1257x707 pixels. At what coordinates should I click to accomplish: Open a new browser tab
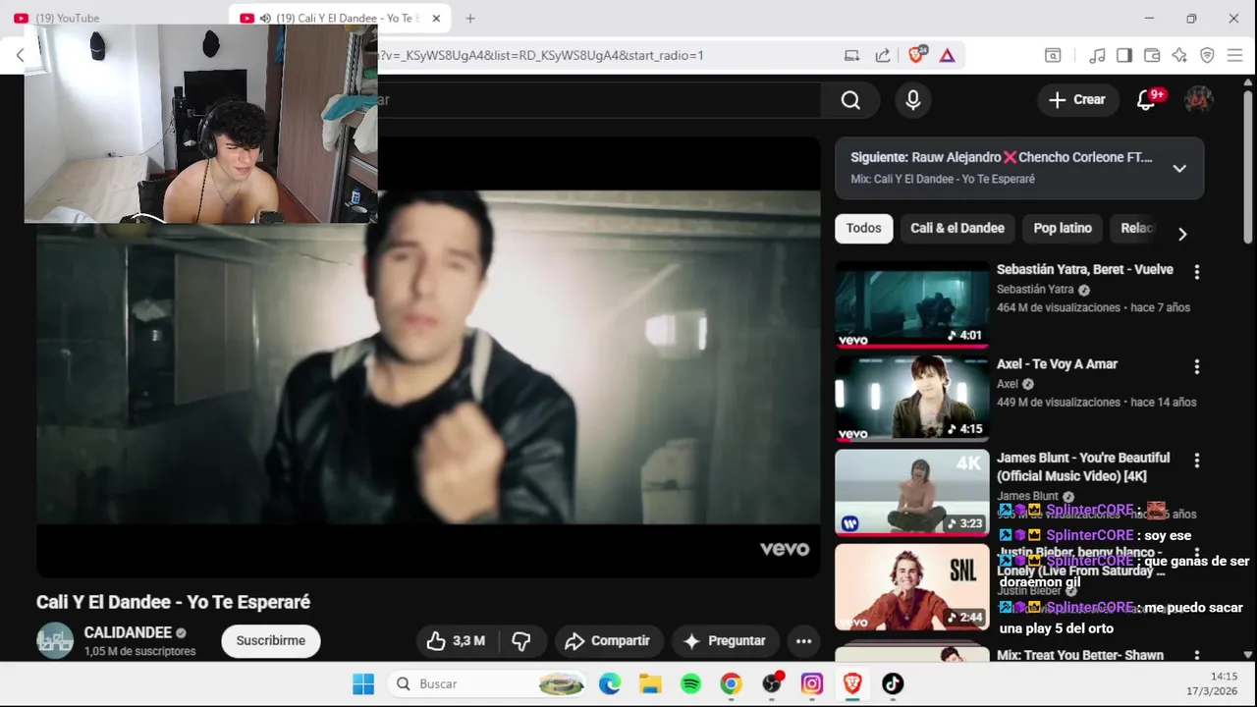point(470,18)
